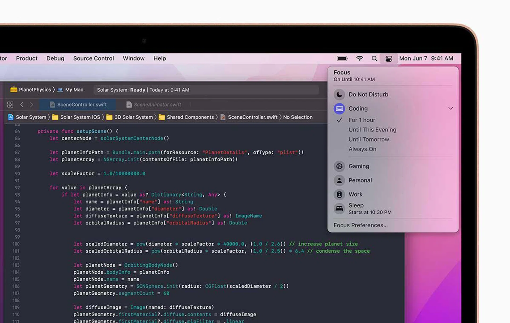Click Shared Components breadcrumb folder
Screen dimensions: 510x323
click(x=190, y=117)
